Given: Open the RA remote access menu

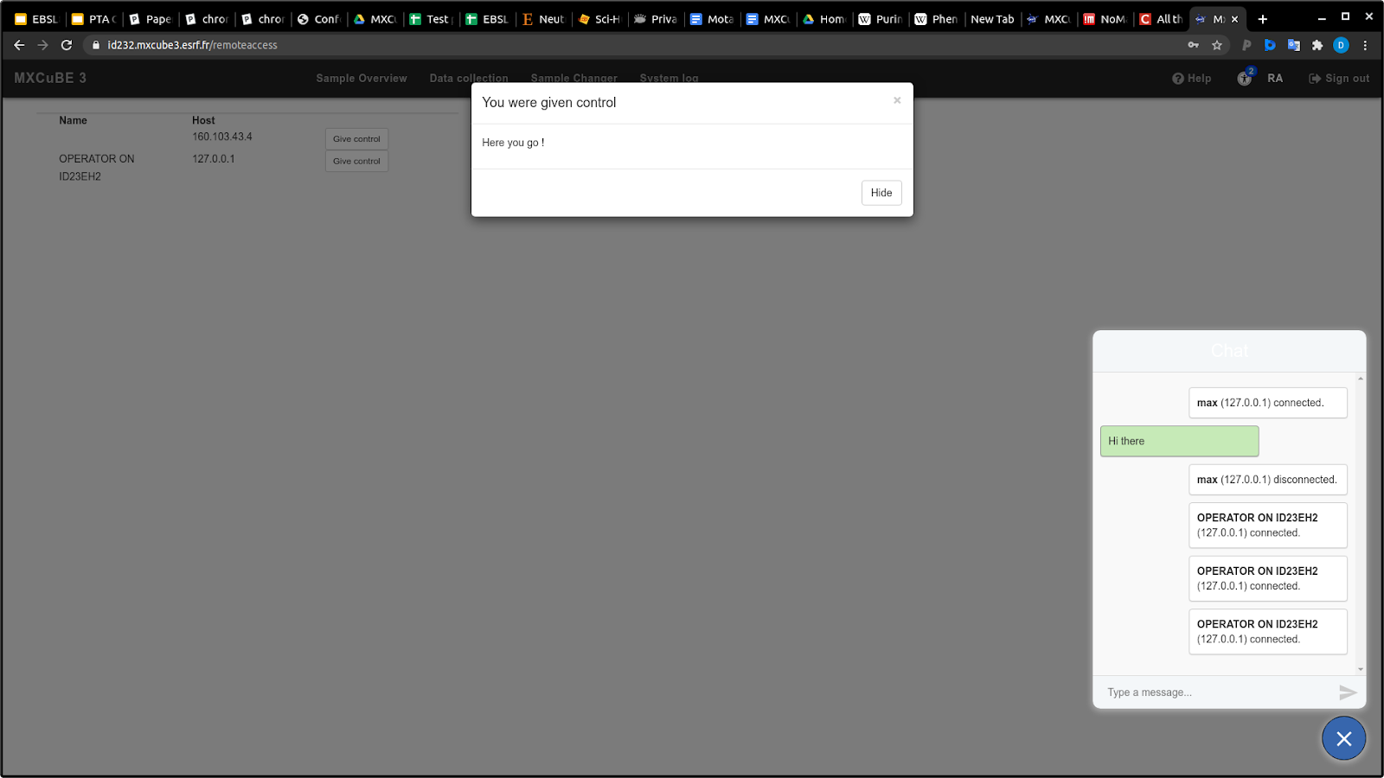Looking at the screenshot, I should 1275,79.
